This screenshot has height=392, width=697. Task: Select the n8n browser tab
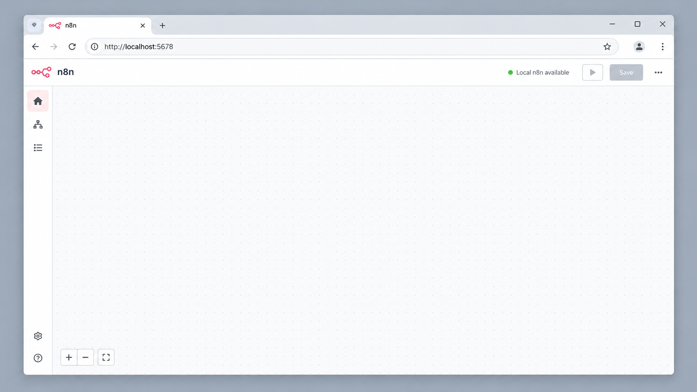coord(98,25)
